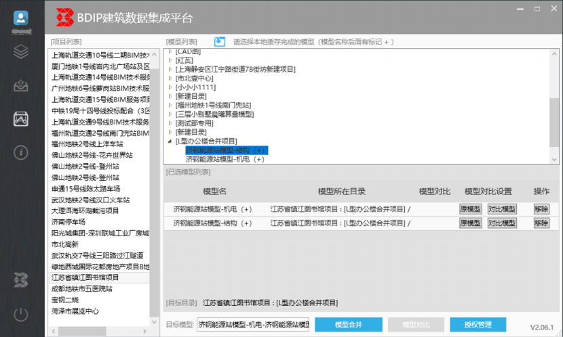The height and width of the screenshot is (337, 563).
Task: Select project 上海轨道交通14号线BIM技术服务
Action: (99, 77)
